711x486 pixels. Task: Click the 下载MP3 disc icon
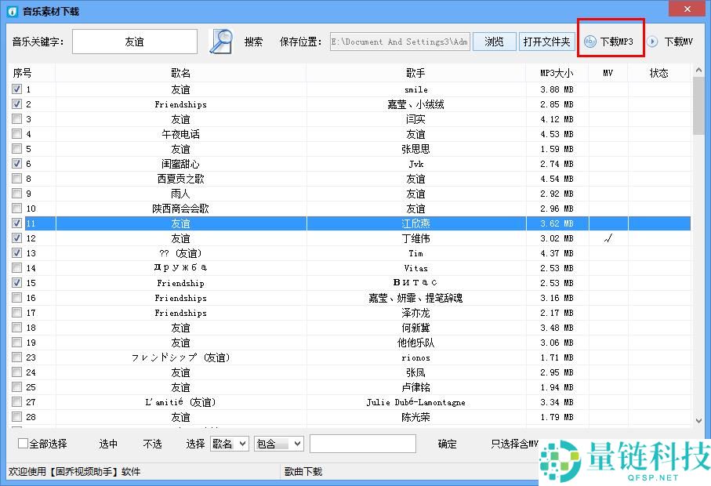pos(589,42)
